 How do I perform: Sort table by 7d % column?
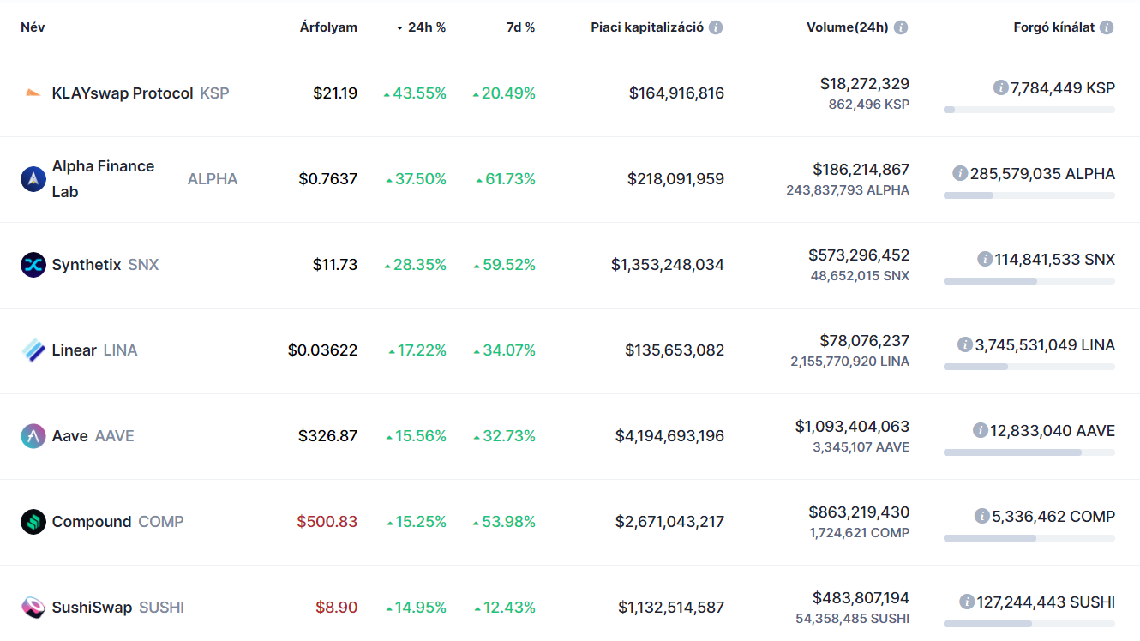pyautogui.click(x=521, y=27)
